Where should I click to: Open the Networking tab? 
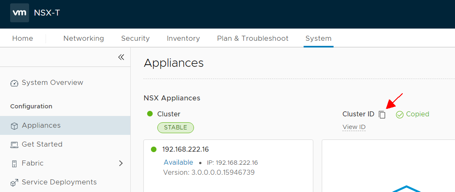(x=83, y=39)
